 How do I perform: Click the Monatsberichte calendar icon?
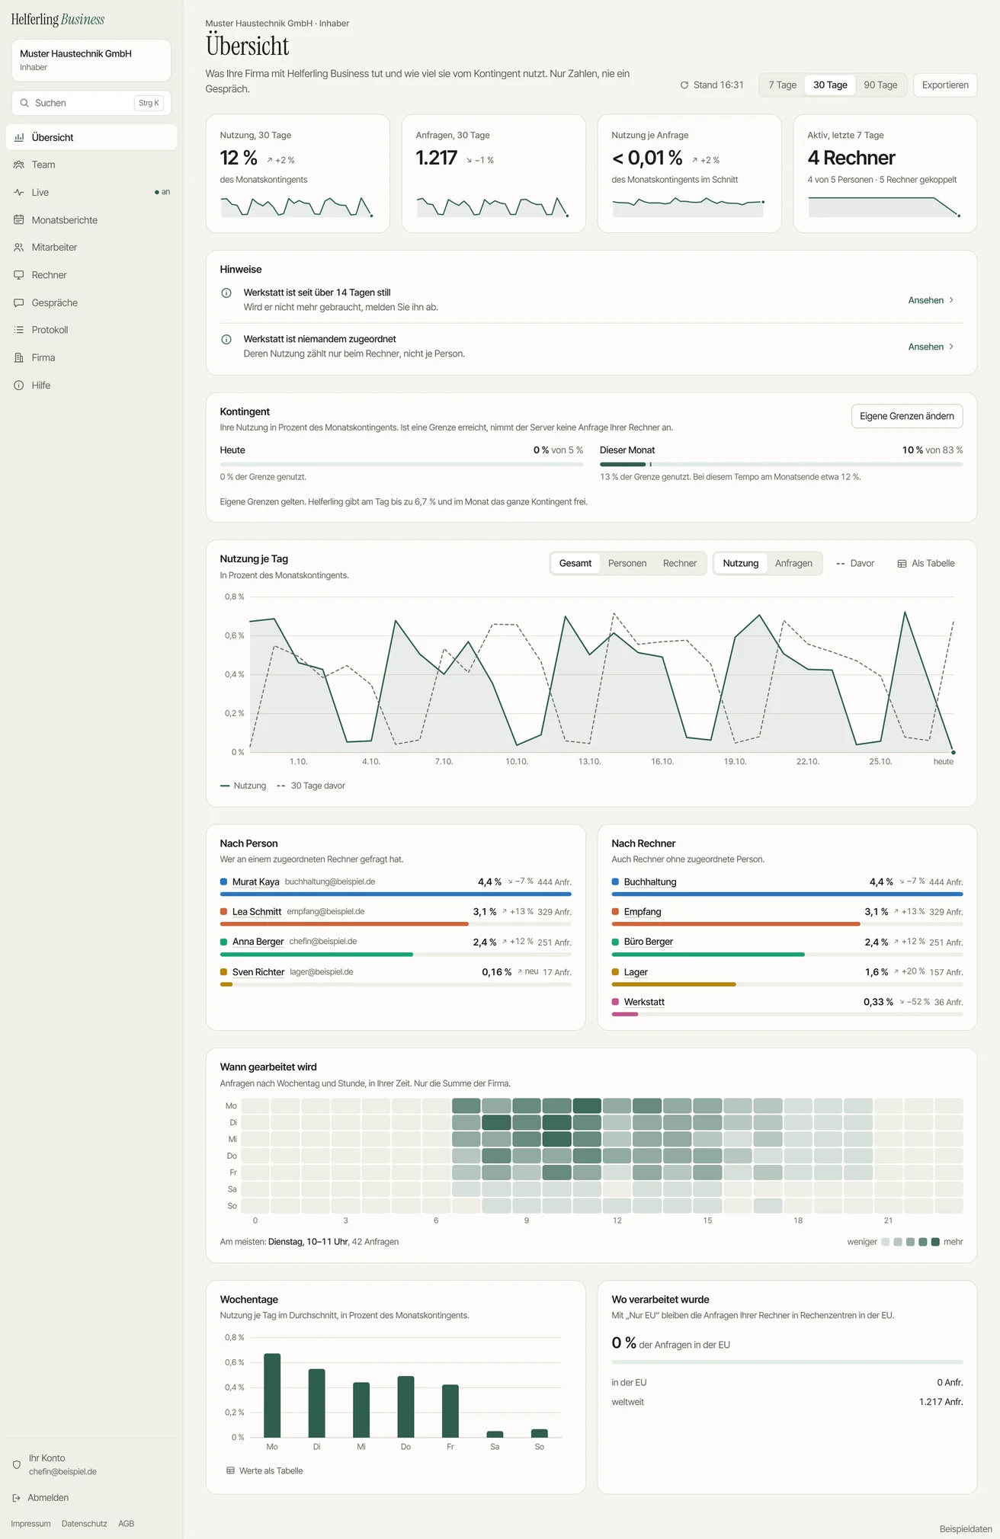19,220
